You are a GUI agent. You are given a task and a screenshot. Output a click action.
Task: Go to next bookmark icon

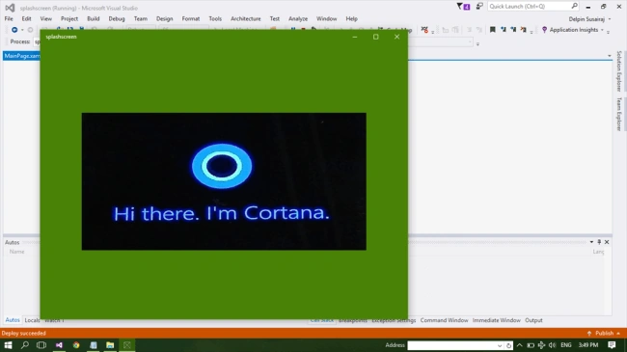(x=513, y=30)
